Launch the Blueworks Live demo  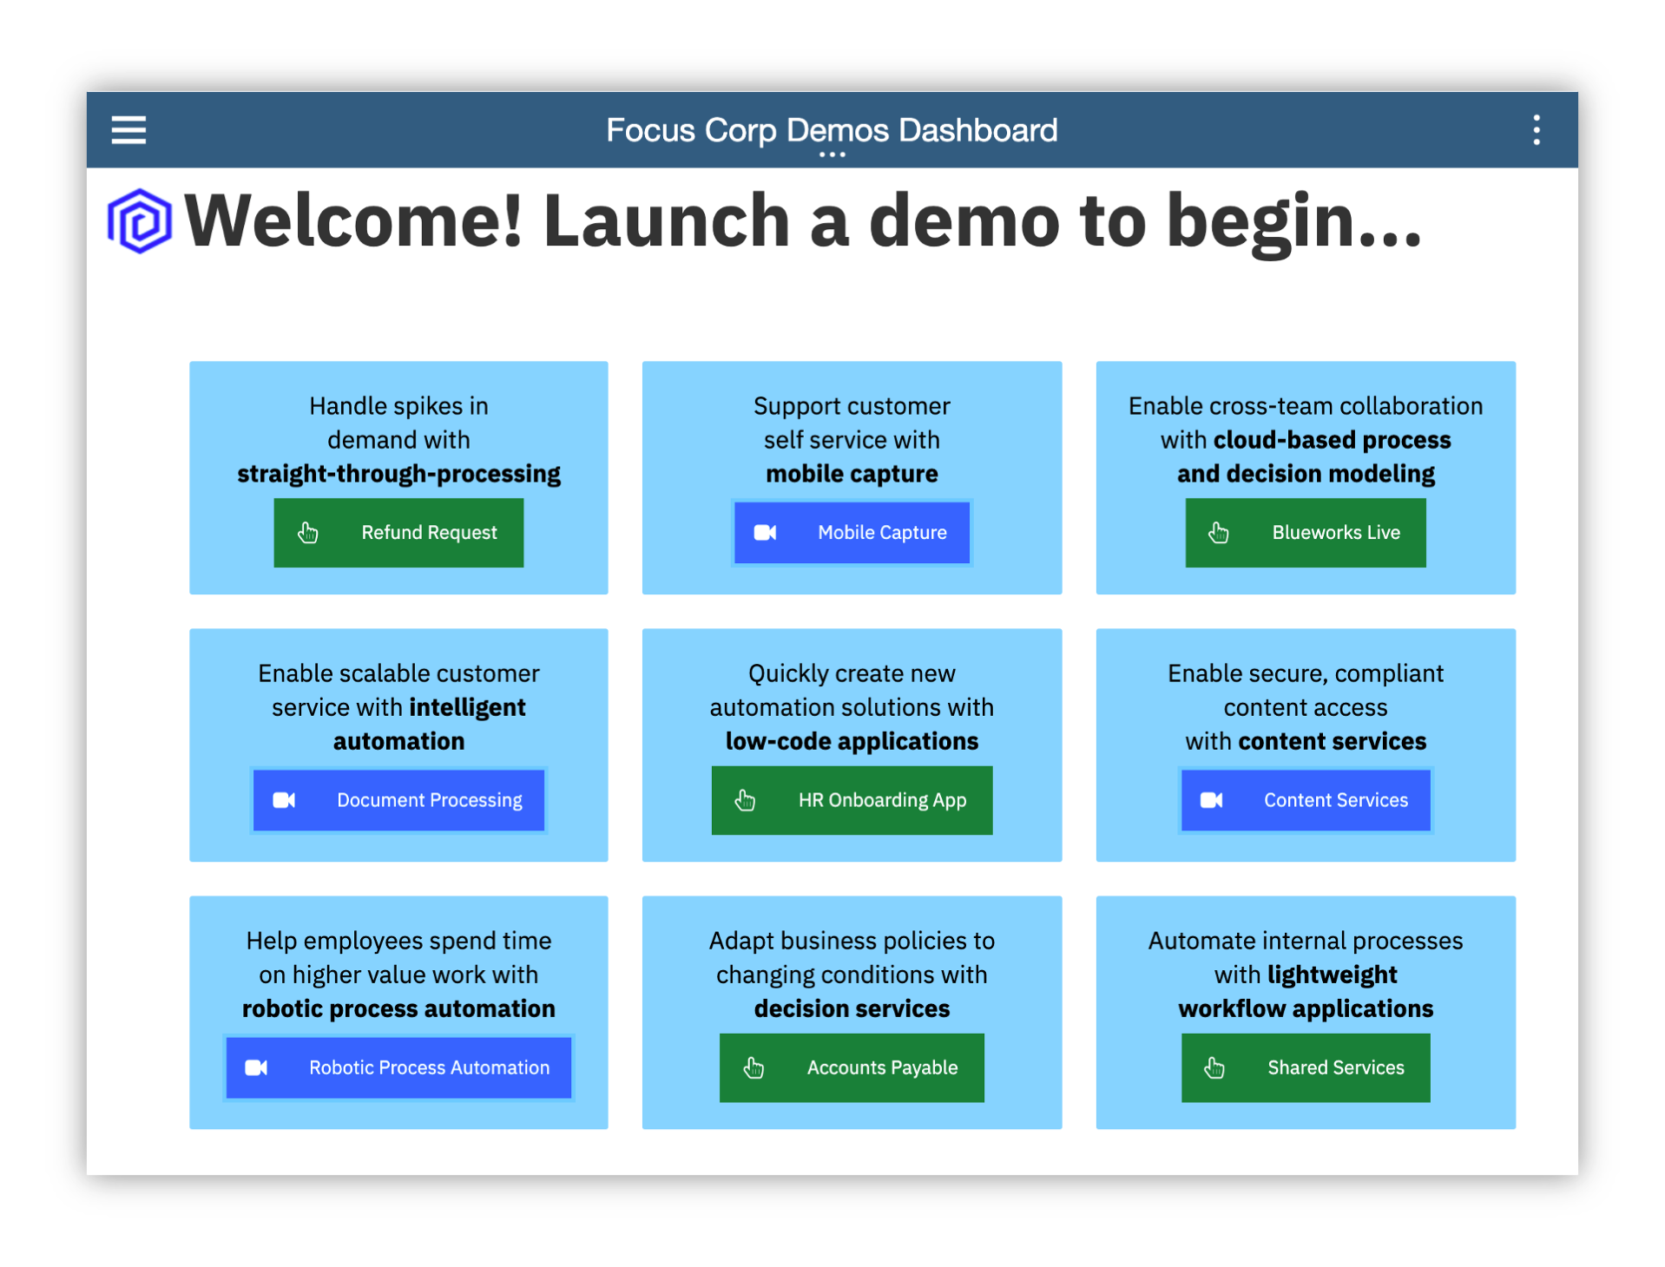[x=1305, y=532]
